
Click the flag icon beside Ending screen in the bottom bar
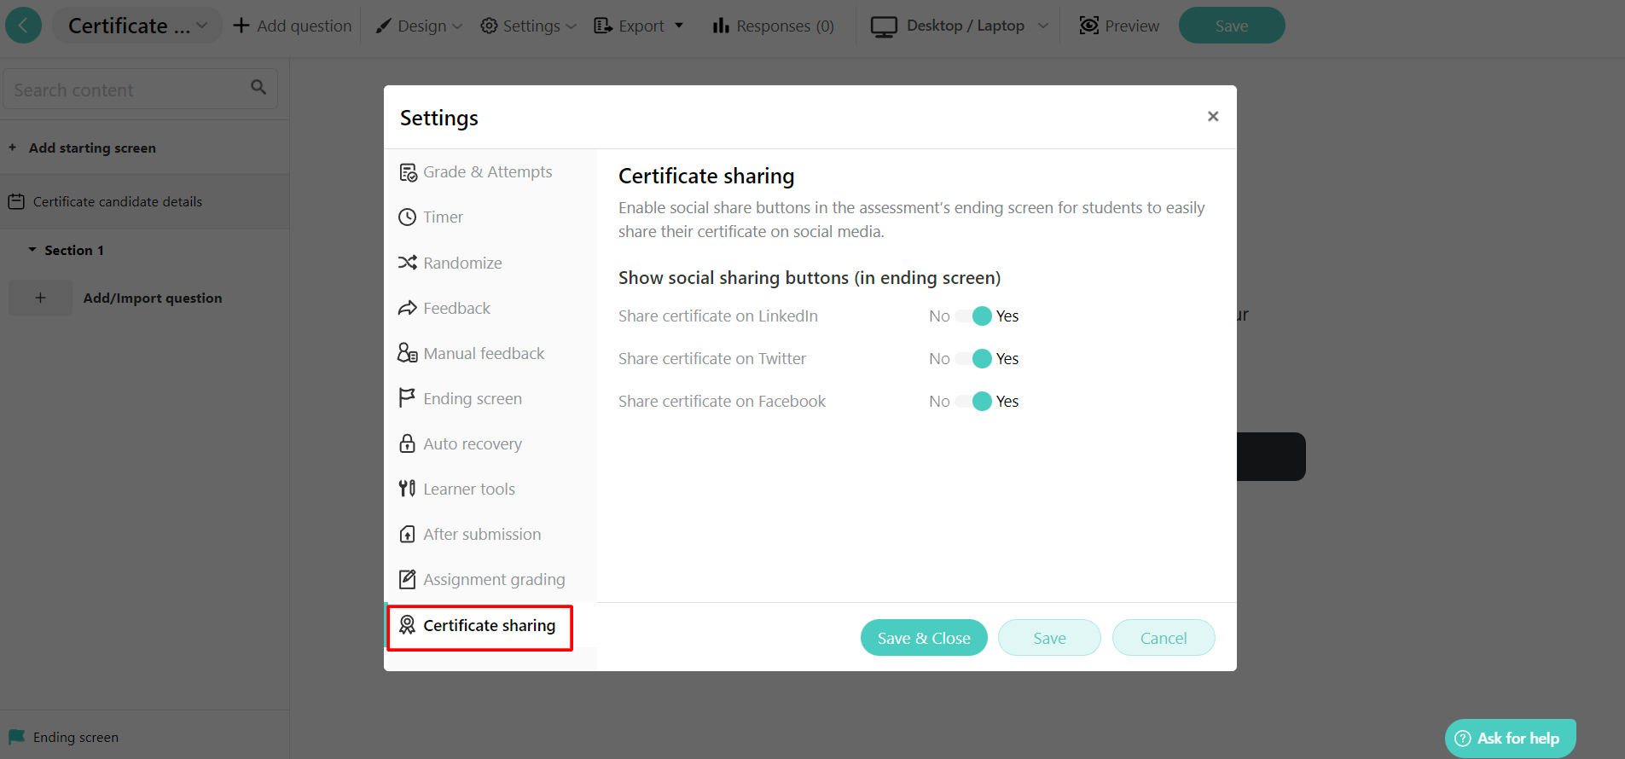point(16,737)
